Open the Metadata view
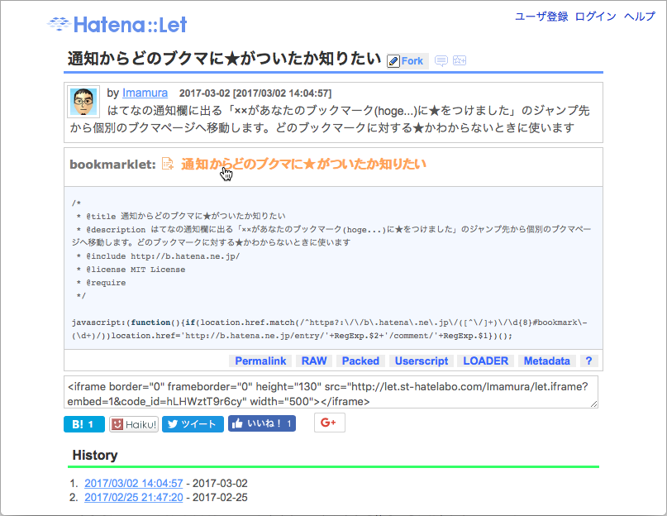 (546, 361)
